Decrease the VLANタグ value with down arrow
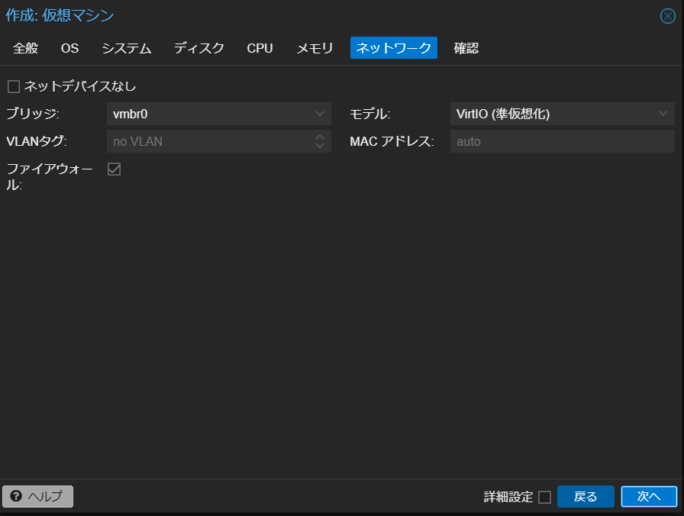The width and height of the screenshot is (684, 516). click(320, 146)
